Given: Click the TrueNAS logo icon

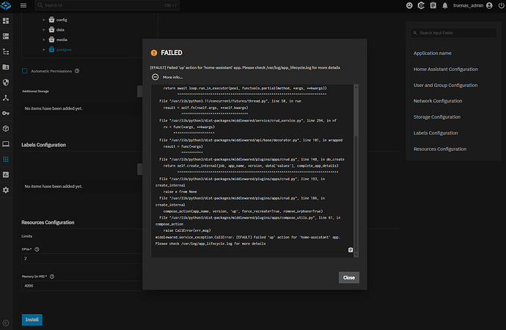Looking at the screenshot, I should coord(6,5).
